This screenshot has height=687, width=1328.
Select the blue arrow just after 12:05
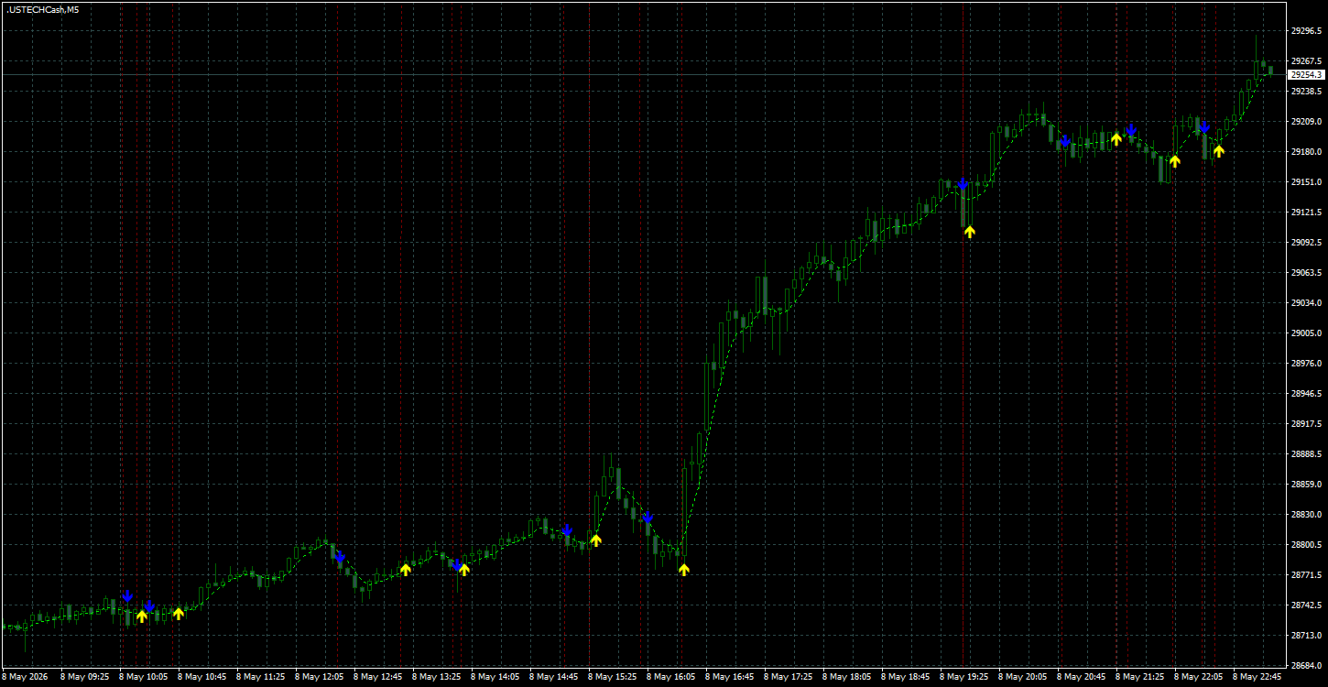point(340,556)
